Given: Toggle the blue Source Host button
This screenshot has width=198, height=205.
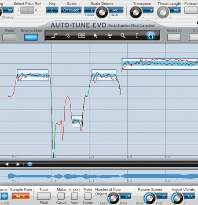Looking at the screenshot, I should click(x=4, y=196).
